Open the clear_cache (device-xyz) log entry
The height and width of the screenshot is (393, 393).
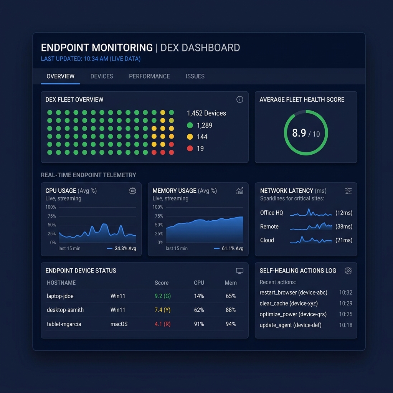click(x=289, y=303)
